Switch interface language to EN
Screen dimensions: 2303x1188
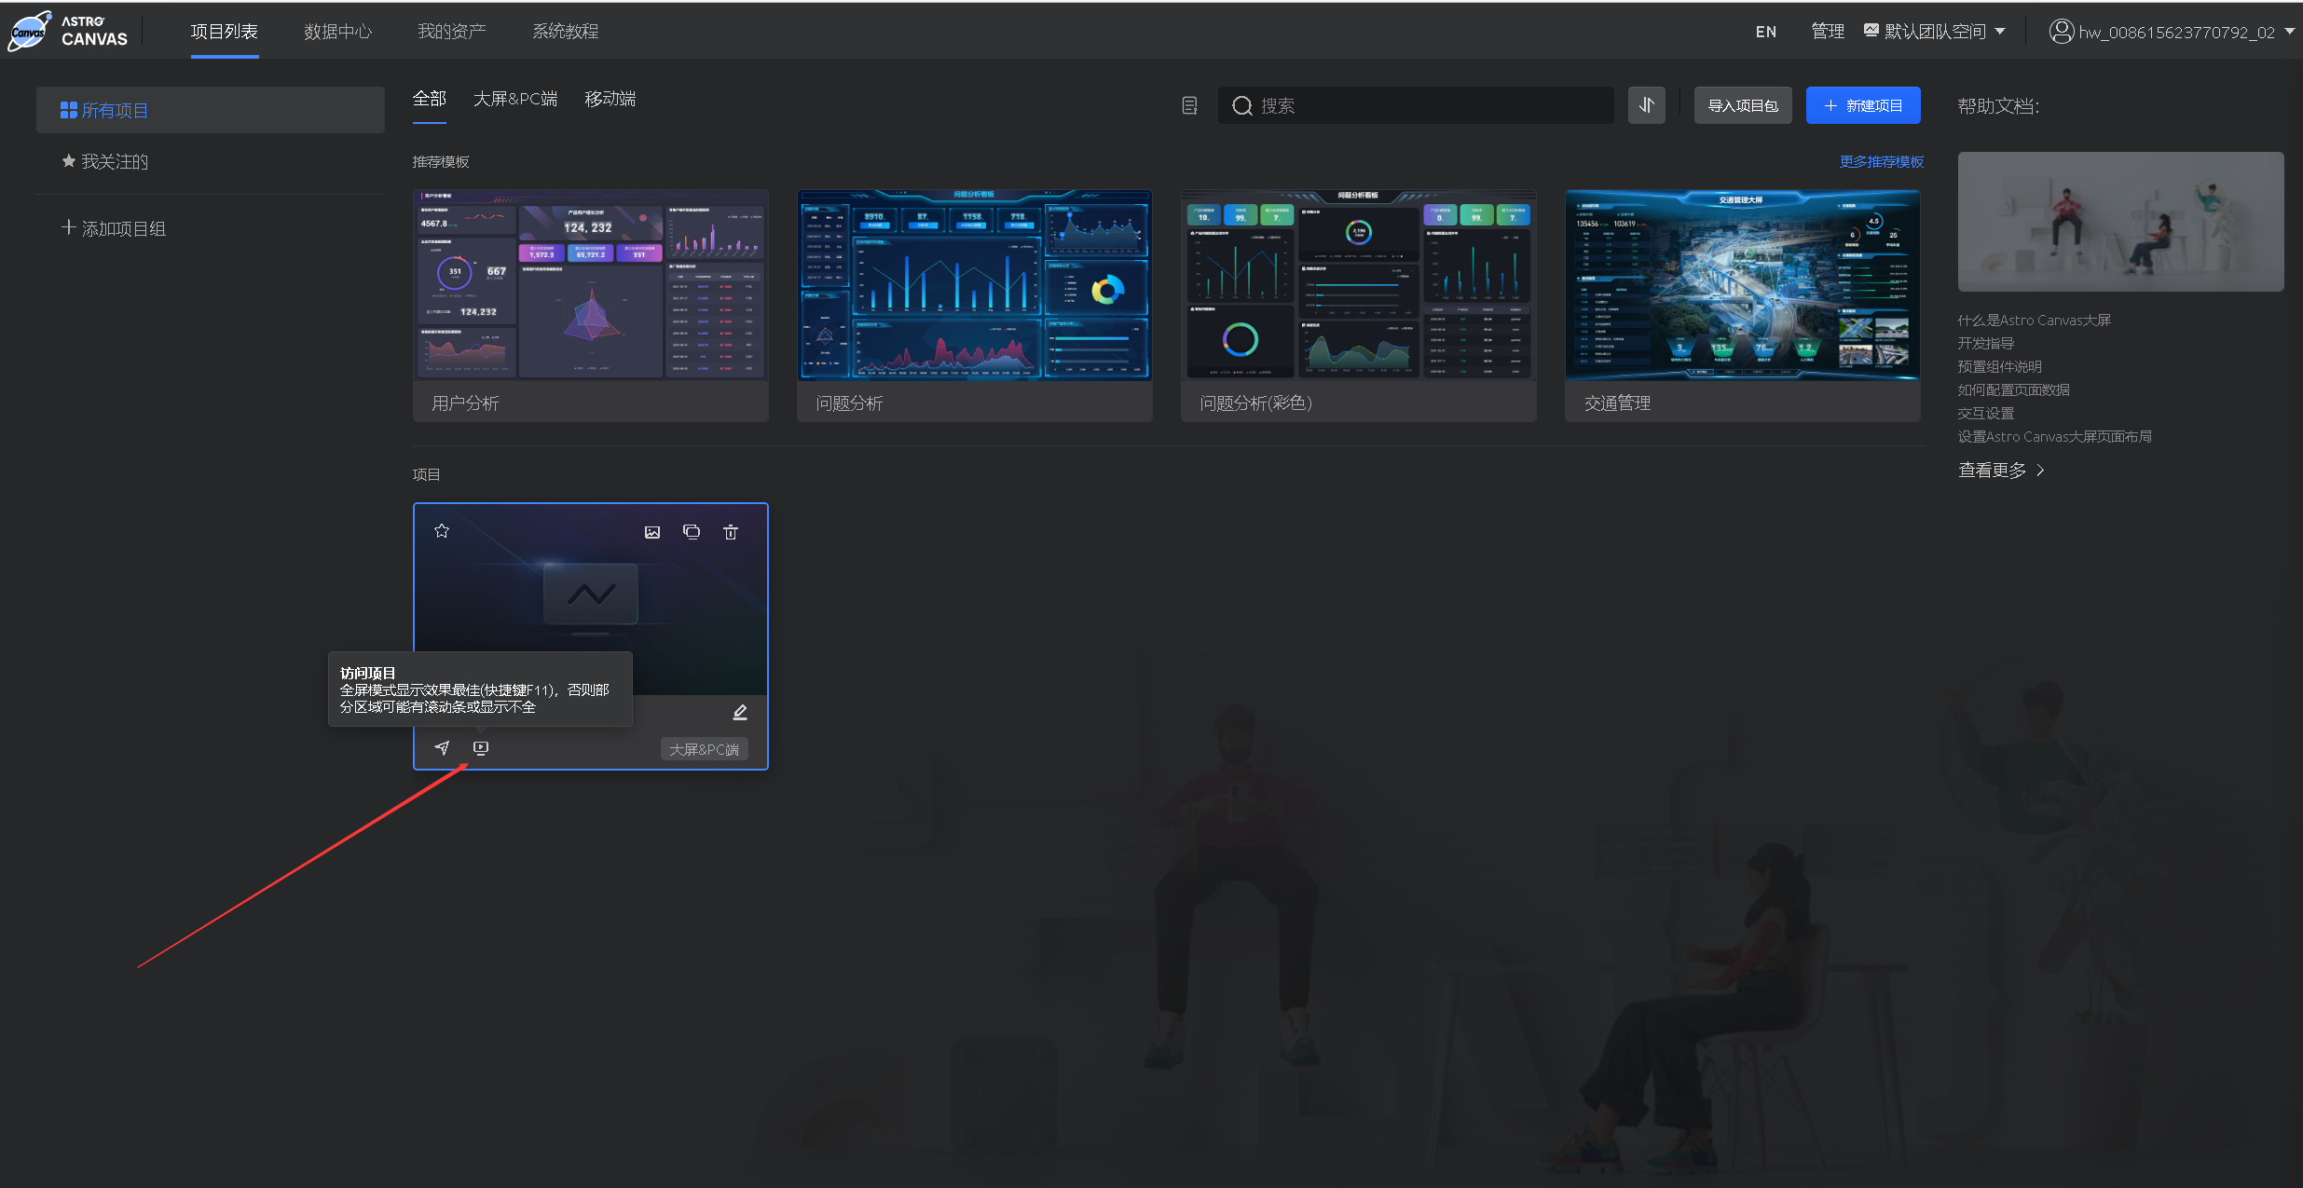click(1765, 32)
